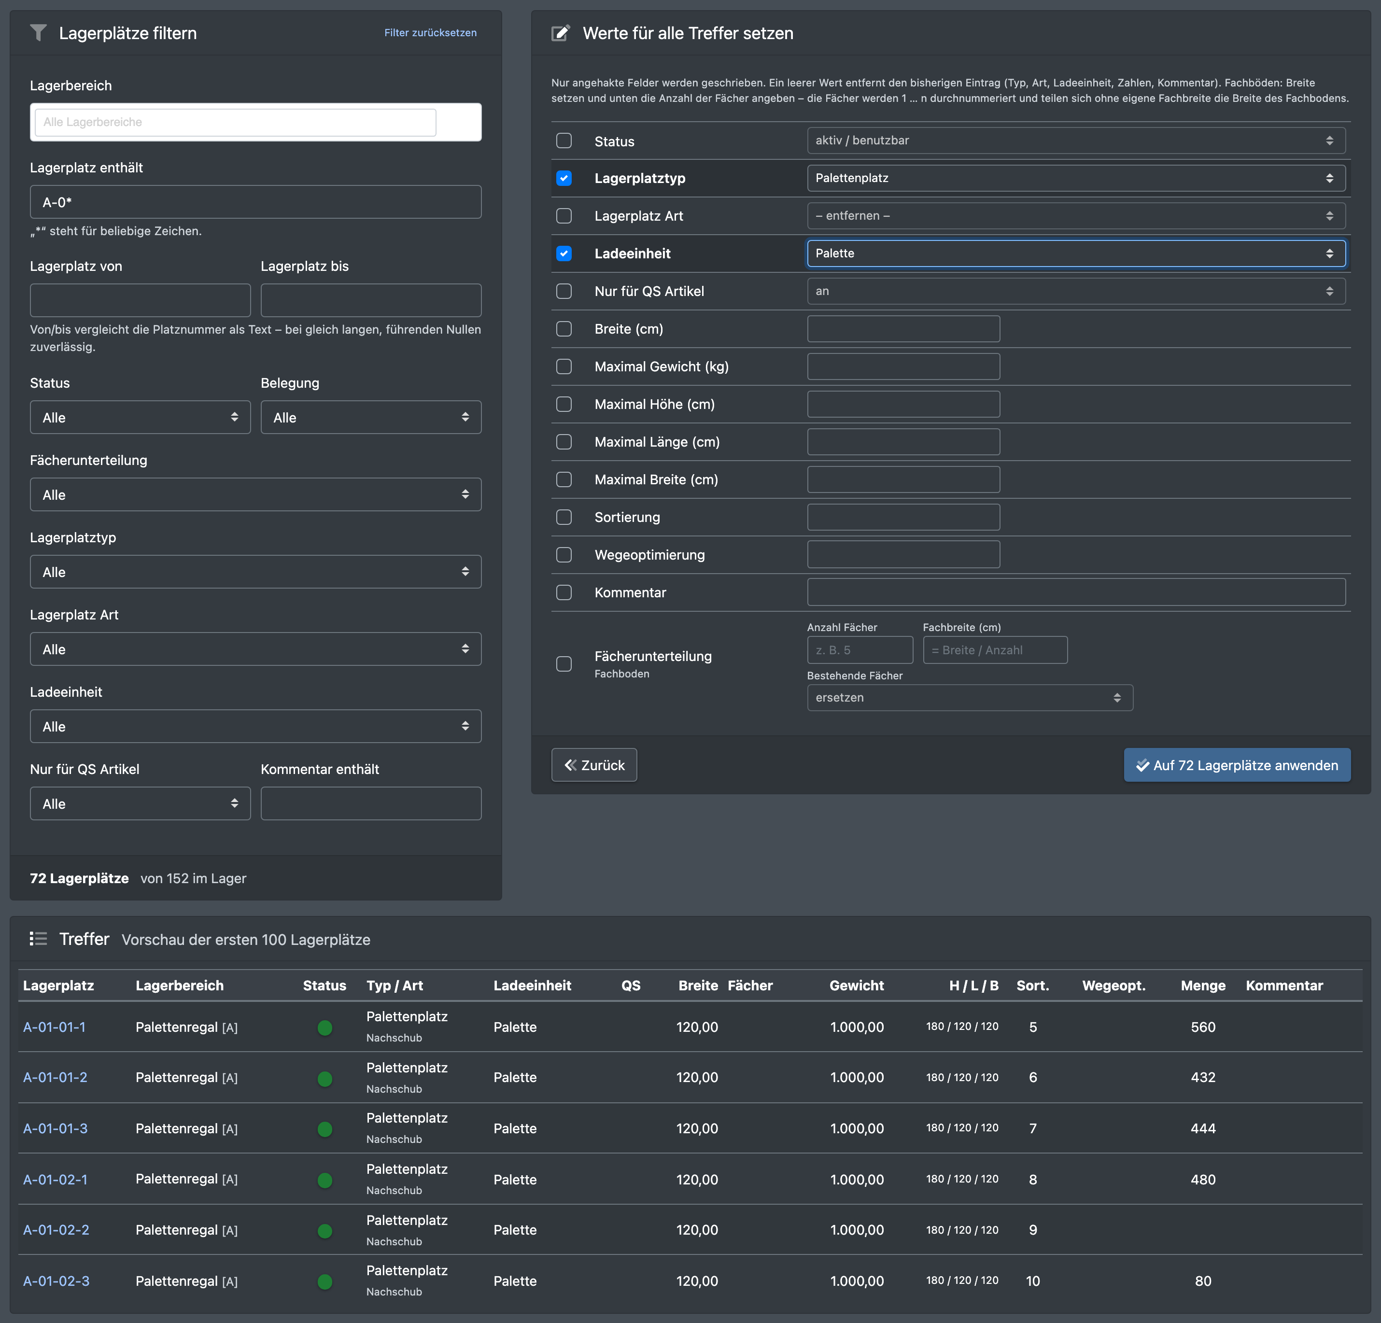Tick the Fächerunterteilung Fachboden checkbox
The height and width of the screenshot is (1323, 1381).
tap(564, 663)
